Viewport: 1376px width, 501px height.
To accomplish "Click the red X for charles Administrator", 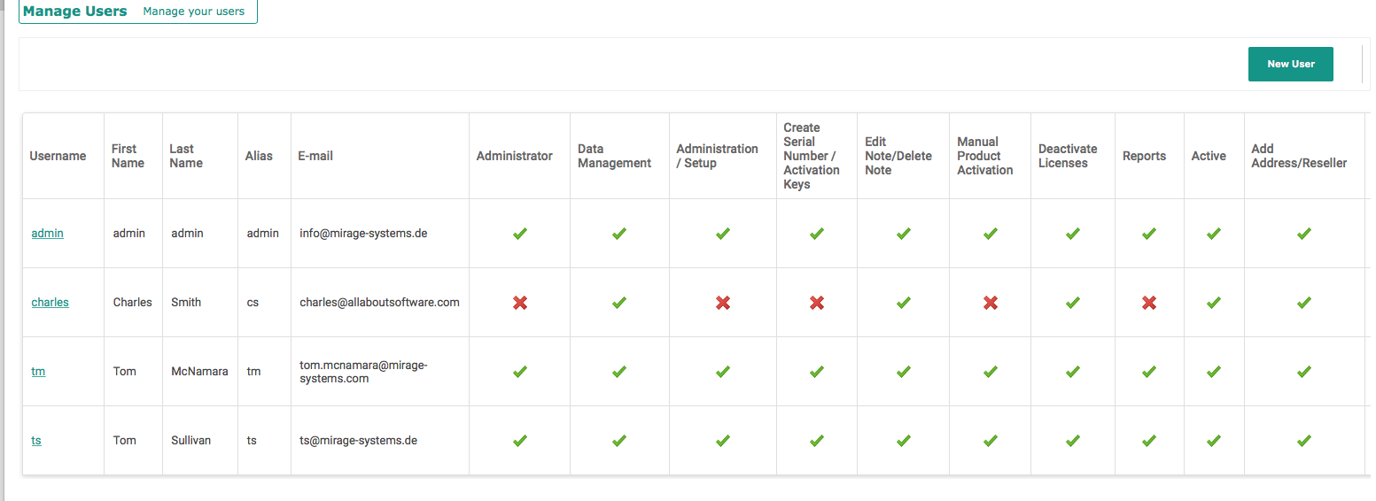I will [x=520, y=303].
